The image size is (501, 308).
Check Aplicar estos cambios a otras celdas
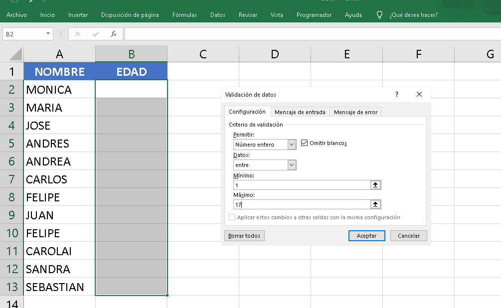click(231, 216)
